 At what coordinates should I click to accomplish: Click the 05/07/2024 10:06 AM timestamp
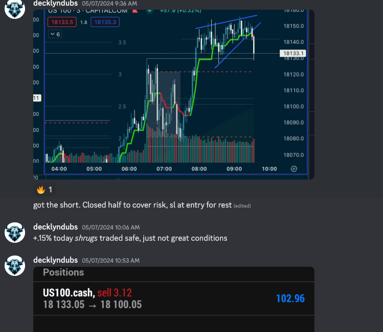click(110, 227)
